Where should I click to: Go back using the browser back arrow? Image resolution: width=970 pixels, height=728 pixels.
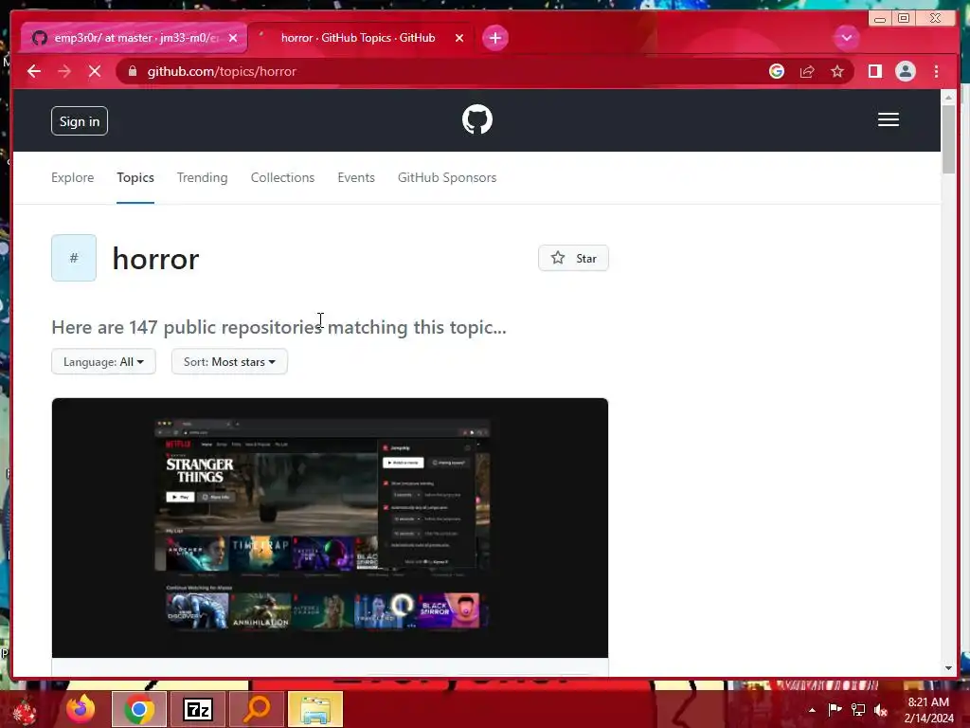34,71
